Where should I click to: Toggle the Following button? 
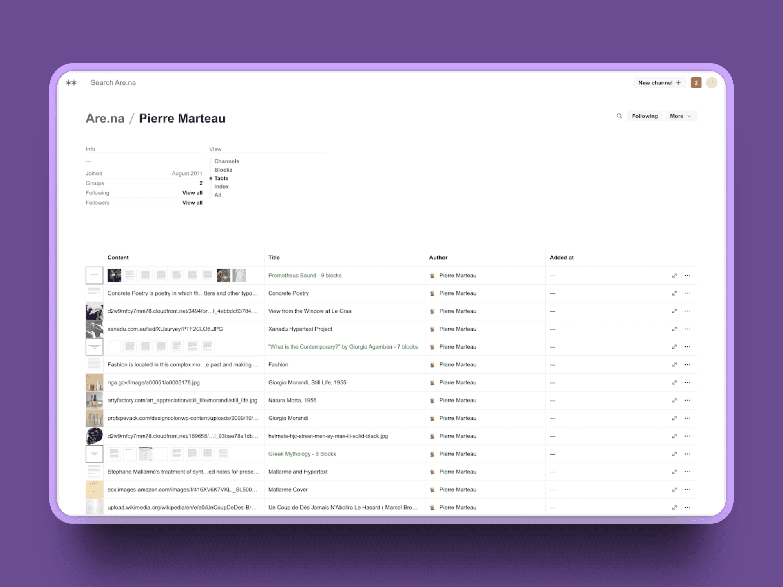[x=644, y=116]
